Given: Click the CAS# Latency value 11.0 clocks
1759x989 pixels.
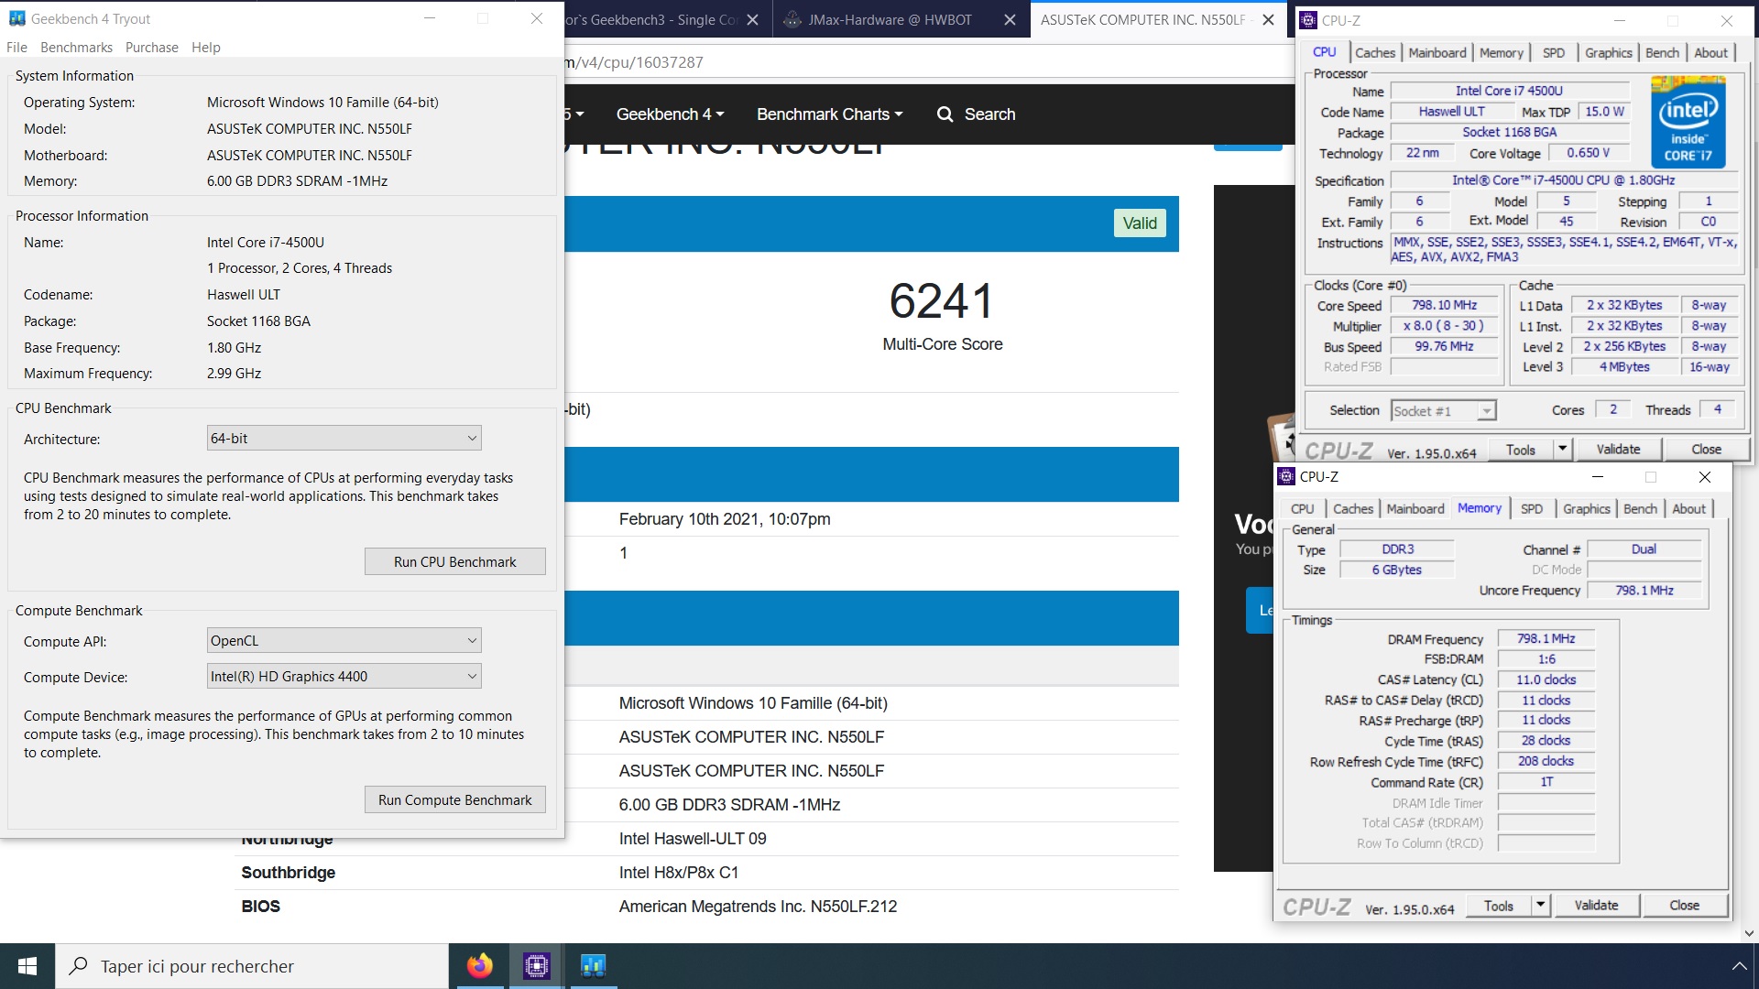Looking at the screenshot, I should tap(1546, 680).
